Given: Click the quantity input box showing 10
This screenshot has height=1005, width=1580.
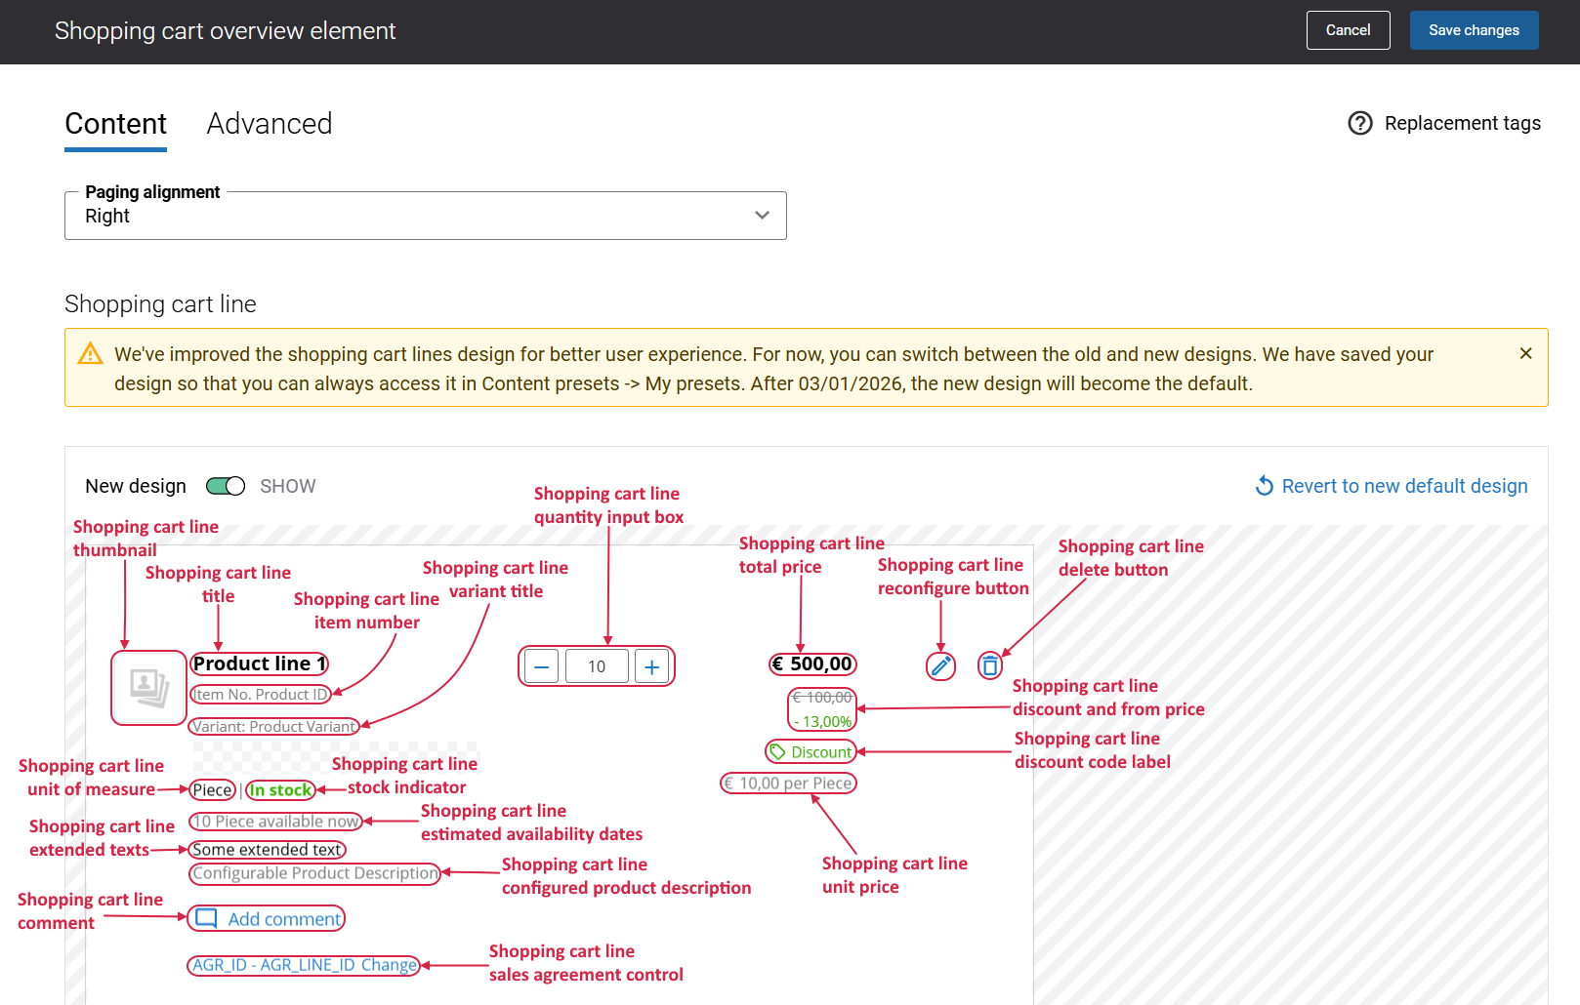Looking at the screenshot, I should point(597,667).
